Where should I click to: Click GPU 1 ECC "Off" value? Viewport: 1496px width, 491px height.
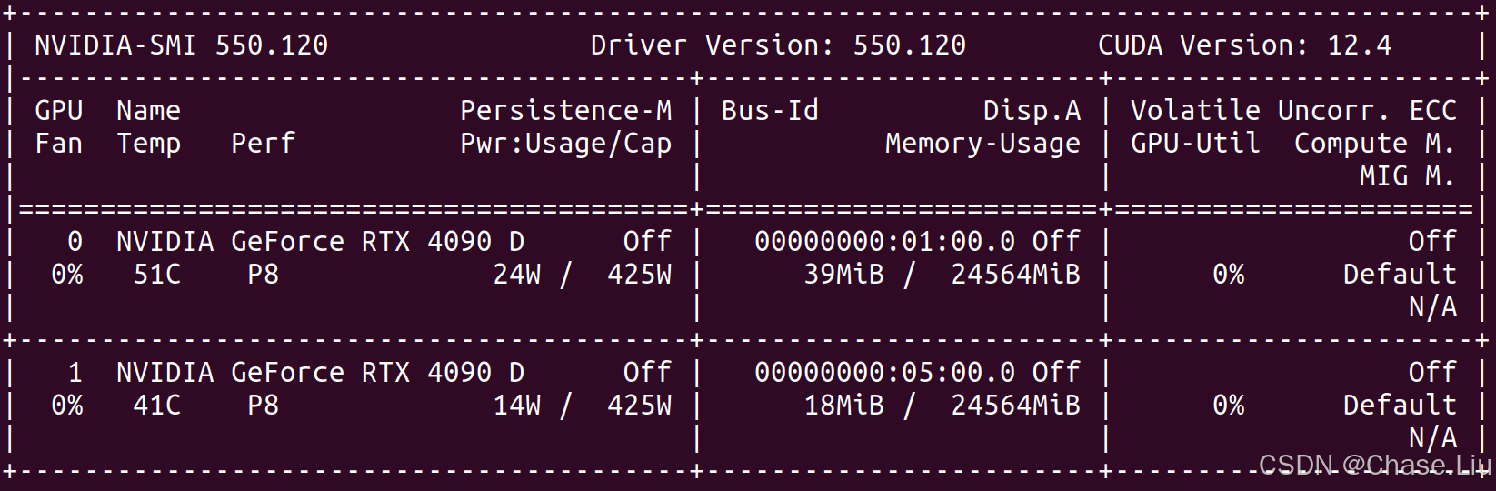1432,372
